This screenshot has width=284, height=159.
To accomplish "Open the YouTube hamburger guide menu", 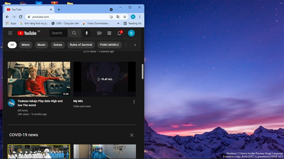I will (10, 33).
